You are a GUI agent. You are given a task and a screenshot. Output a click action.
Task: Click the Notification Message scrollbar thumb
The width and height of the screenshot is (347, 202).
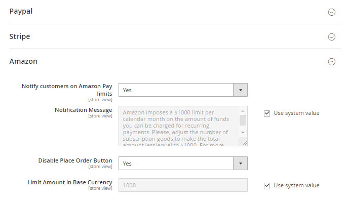click(x=243, y=120)
